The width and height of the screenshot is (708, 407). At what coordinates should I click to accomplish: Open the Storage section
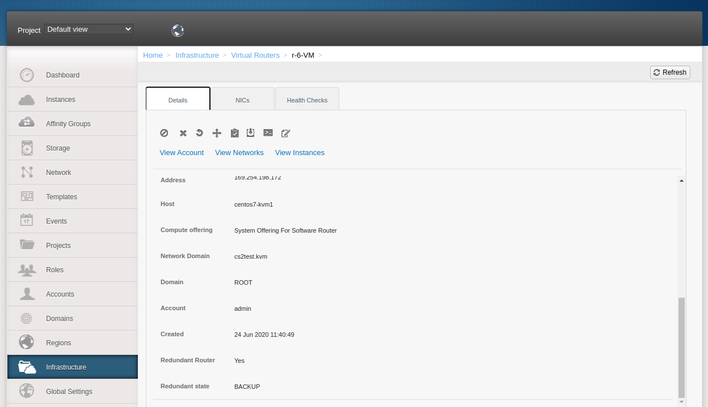tap(72, 148)
